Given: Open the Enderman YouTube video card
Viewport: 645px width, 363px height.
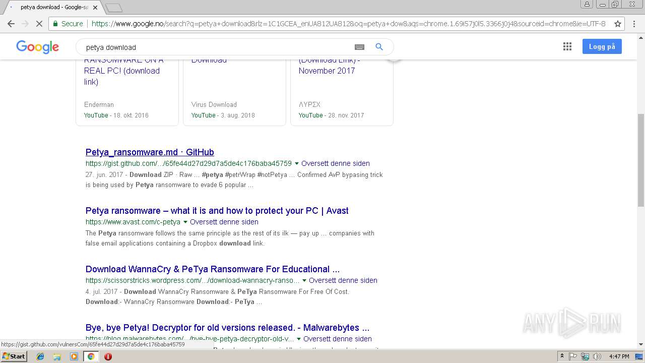Looking at the screenshot, I should [x=127, y=92].
